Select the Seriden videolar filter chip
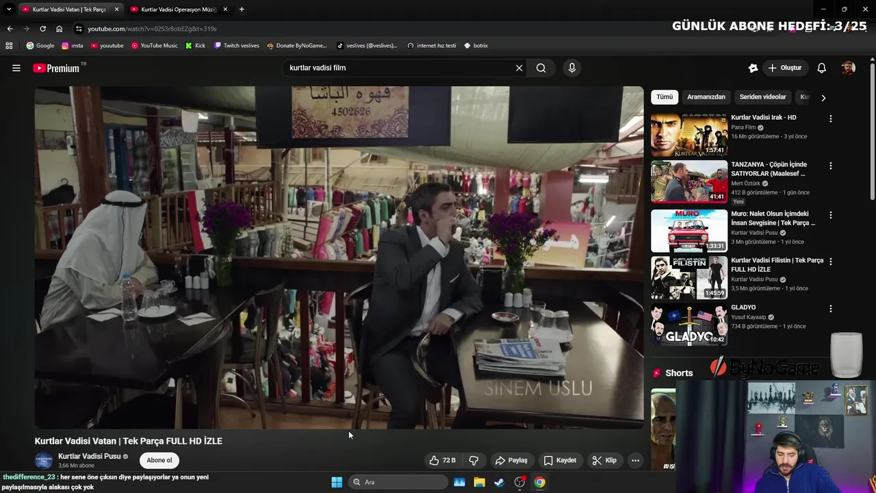This screenshot has height=493, width=876. pos(762,97)
